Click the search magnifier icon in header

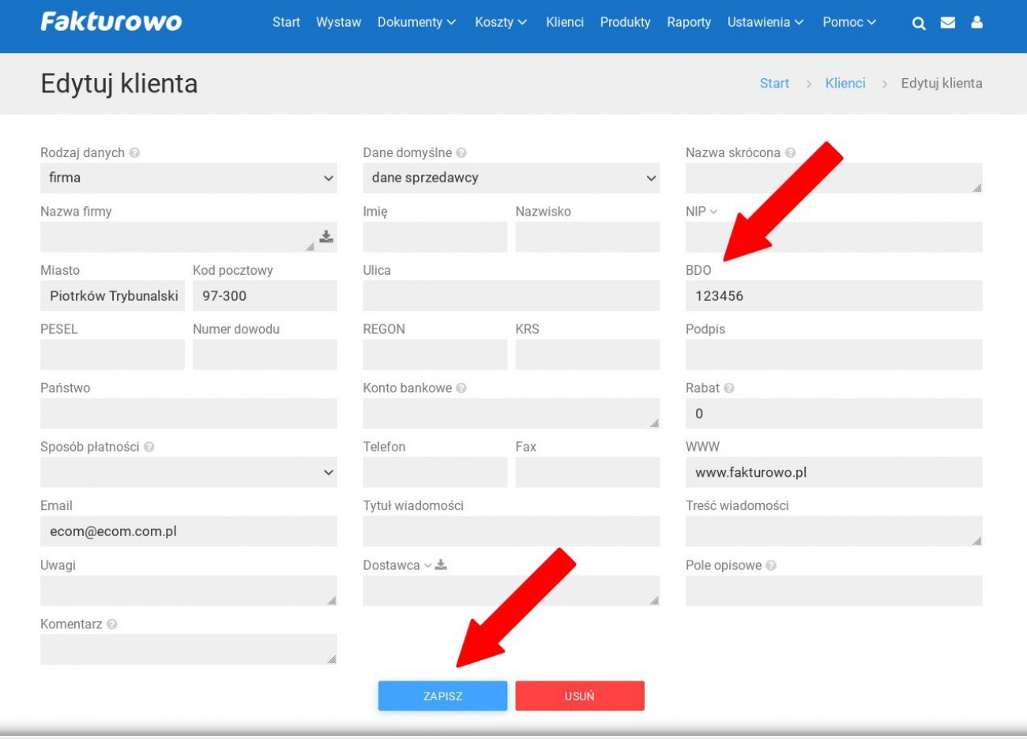click(918, 23)
